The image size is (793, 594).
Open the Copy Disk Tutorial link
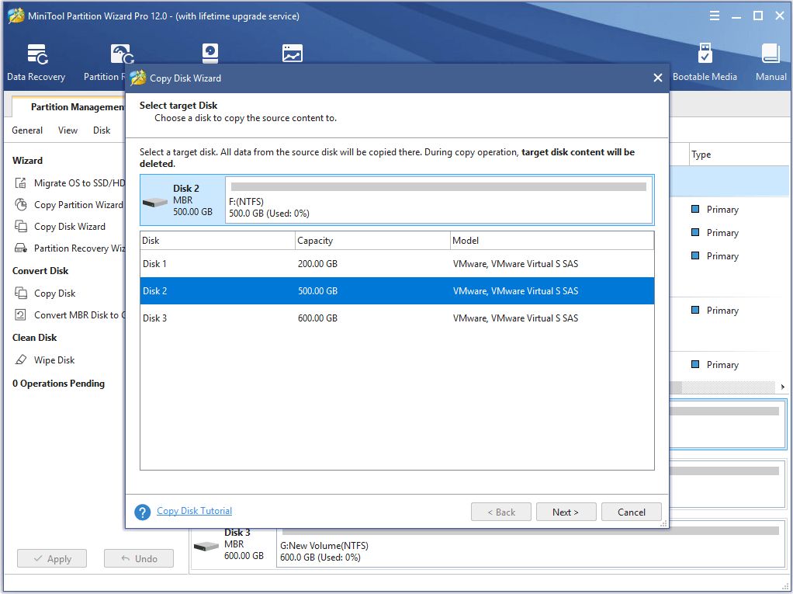point(194,510)
